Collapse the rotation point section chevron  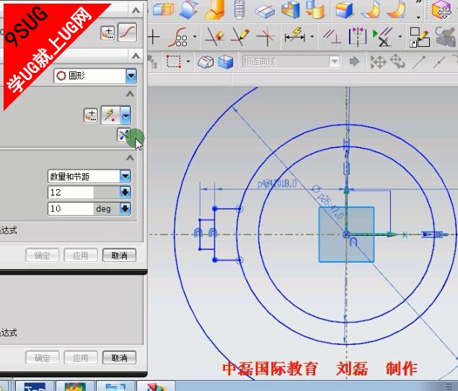pos(130,94)
